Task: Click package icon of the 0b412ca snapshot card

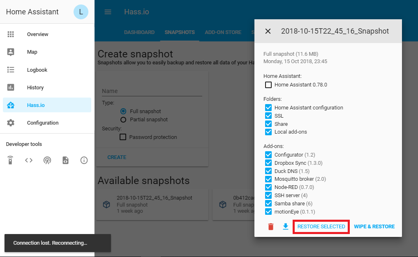Action: pos(223,205)
